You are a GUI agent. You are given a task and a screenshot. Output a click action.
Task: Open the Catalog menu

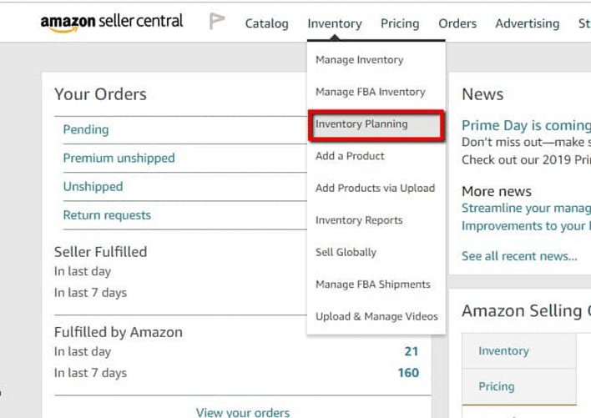coord(267,23)
